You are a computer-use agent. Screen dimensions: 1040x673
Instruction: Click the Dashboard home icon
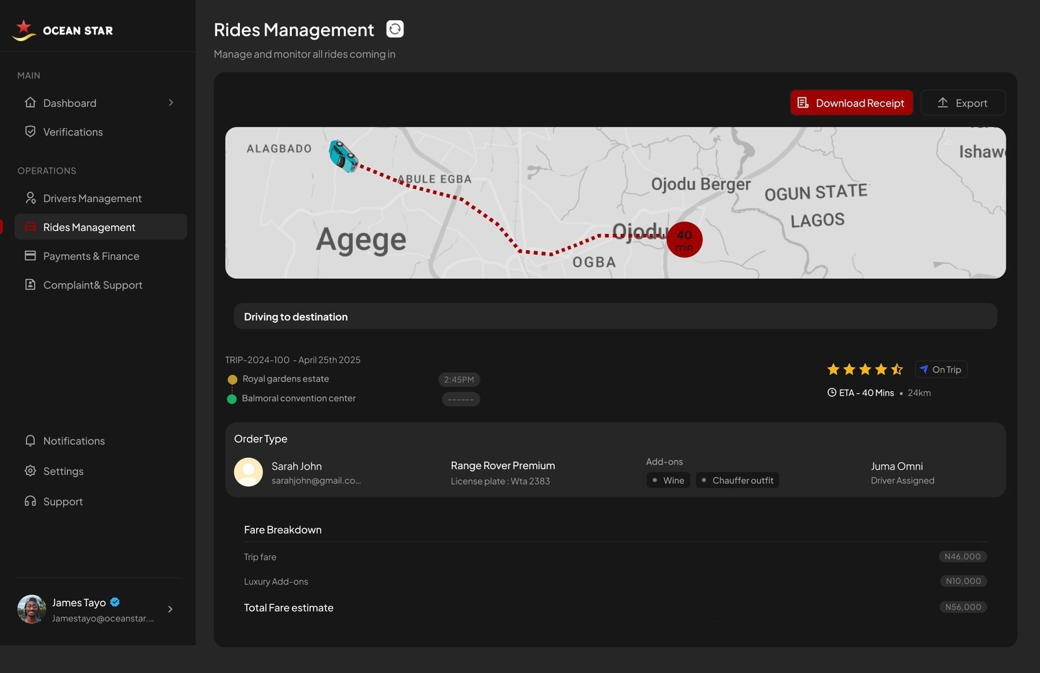coord(30,102)
